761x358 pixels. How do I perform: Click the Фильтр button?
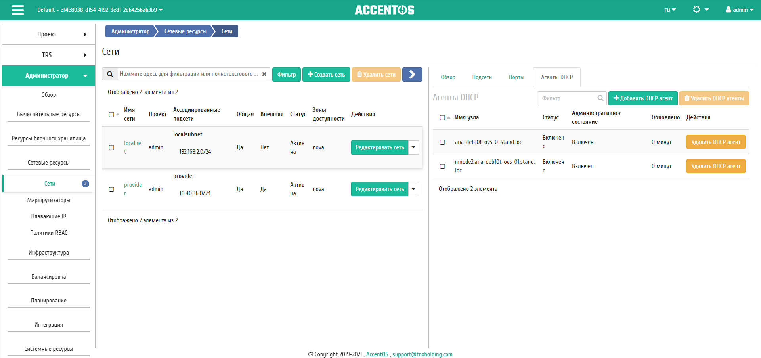click(x=287, y=75)
